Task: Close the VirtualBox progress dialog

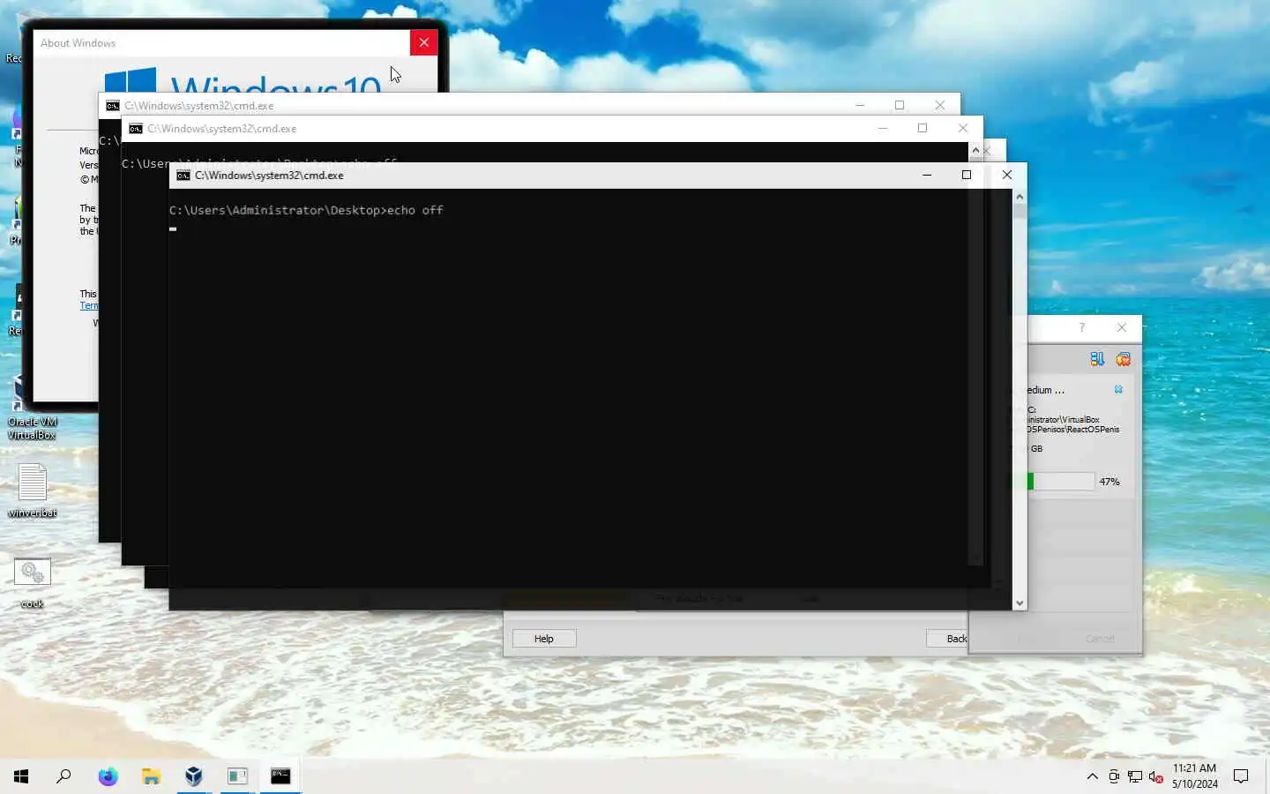Action: [x=1122, y=327]
